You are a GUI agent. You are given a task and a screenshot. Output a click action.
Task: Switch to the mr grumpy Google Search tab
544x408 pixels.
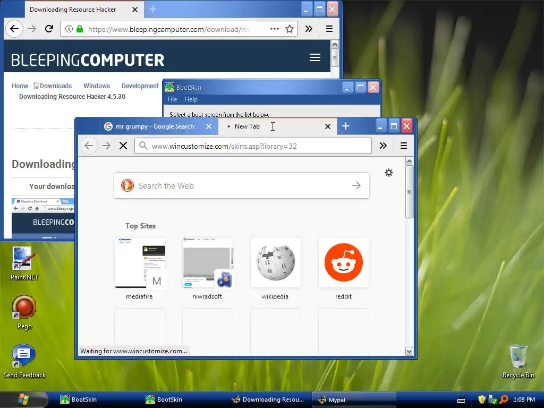pos(158,126)
